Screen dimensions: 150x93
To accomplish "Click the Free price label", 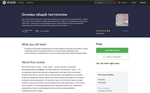I will click(x=99, y=44).
